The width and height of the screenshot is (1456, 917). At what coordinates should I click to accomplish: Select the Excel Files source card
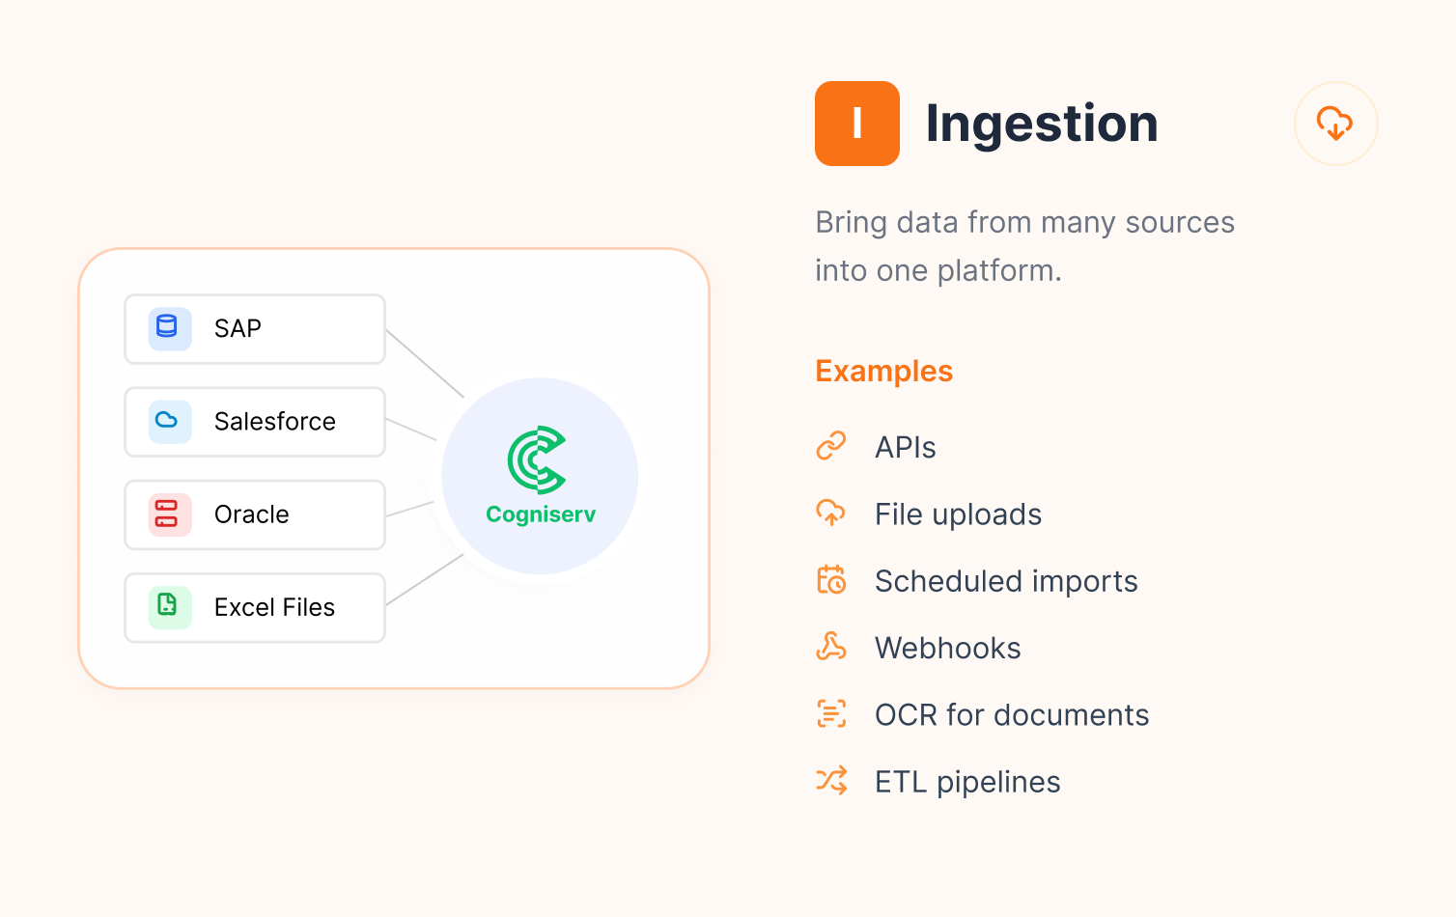point(255,608)
